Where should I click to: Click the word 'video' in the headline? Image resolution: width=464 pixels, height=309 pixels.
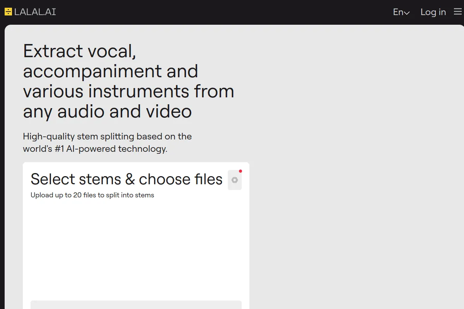click(x=169, y=112)
